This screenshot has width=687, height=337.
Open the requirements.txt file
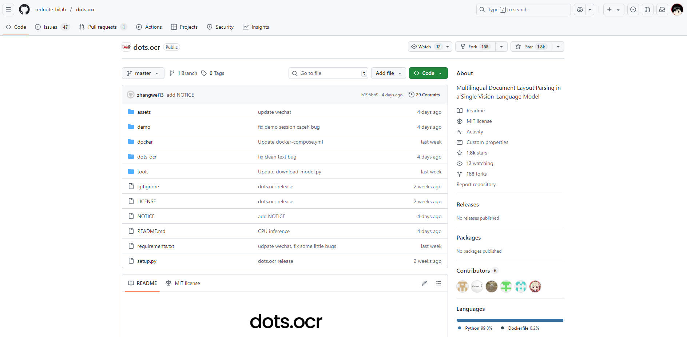point(155,246)
